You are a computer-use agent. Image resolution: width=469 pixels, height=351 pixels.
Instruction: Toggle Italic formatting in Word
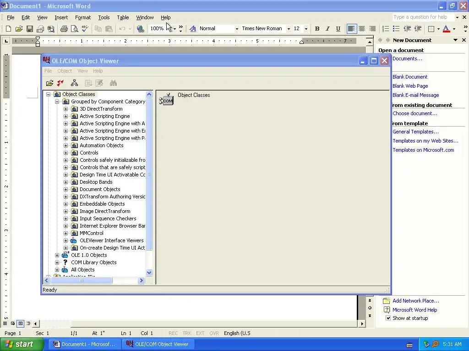(327, 29)
